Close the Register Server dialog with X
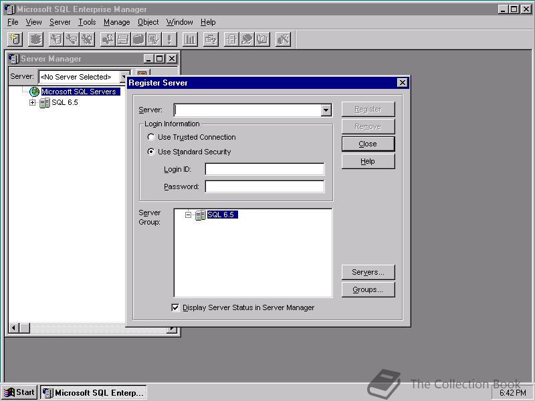This screenshot has width=535, height=401. pos(403,82)
